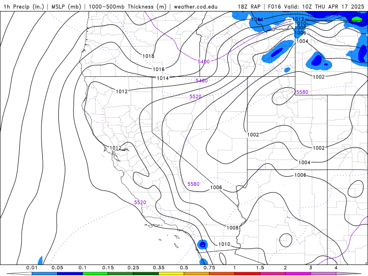Viewport: 368px width, 276px height.
Task: Pick the dark green 0.25–0.35 legend swatch
Action: pos(146,274)
